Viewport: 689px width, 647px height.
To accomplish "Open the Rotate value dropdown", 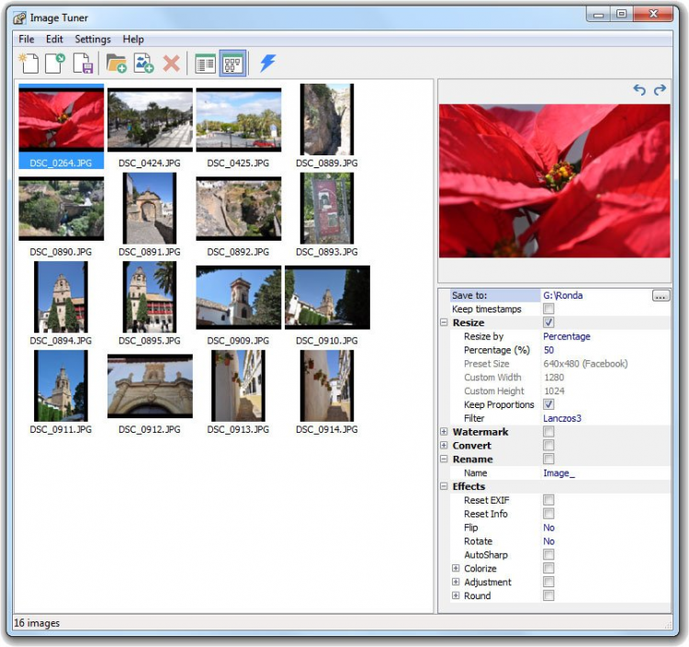I will [x=605, y=541].
